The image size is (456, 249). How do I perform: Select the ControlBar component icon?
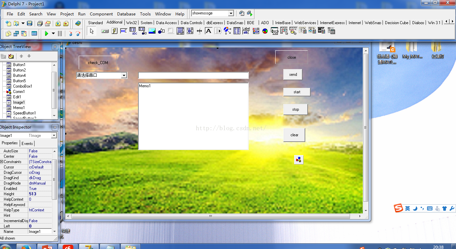(218, 31)
